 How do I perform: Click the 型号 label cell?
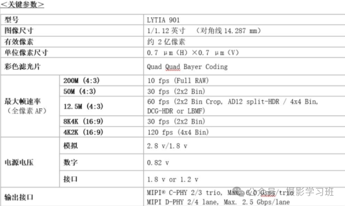pos(72,20)
